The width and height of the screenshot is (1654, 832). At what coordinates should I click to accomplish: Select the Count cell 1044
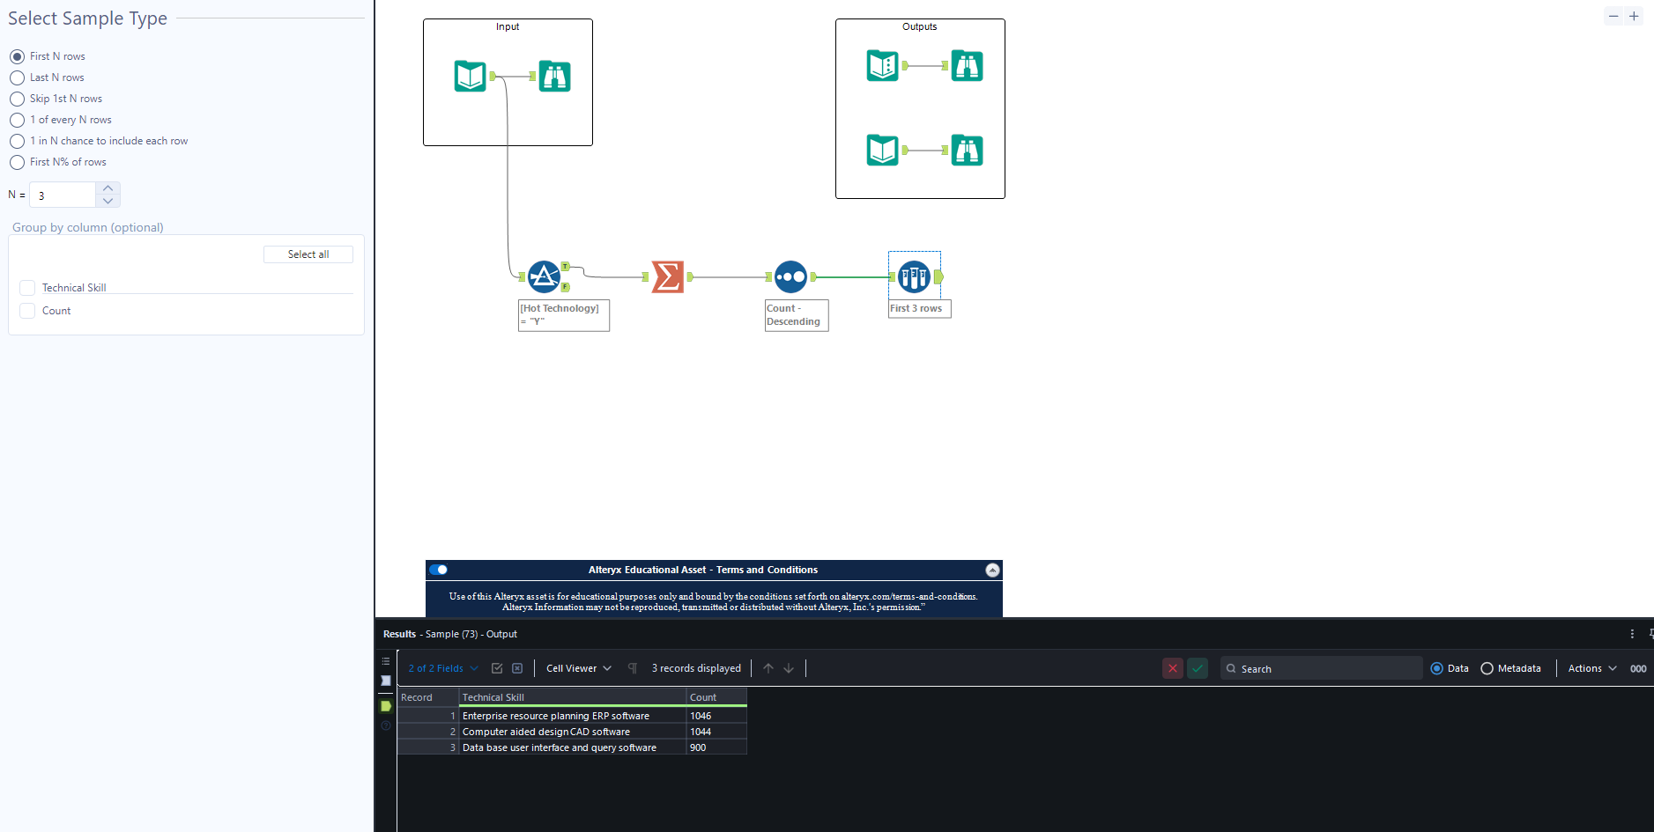(716, 732)
